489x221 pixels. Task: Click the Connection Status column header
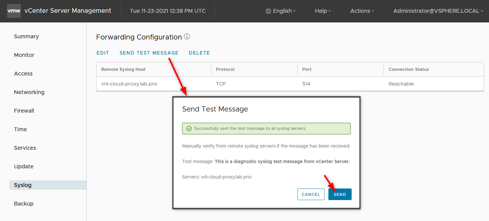tap(409, 69)
